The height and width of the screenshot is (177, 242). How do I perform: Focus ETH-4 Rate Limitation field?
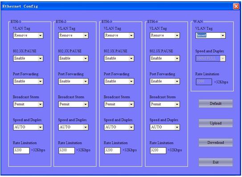(x=158, y=150)
